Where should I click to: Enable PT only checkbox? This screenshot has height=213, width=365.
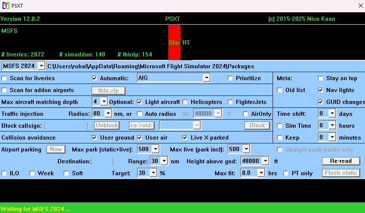coord(286,173)
